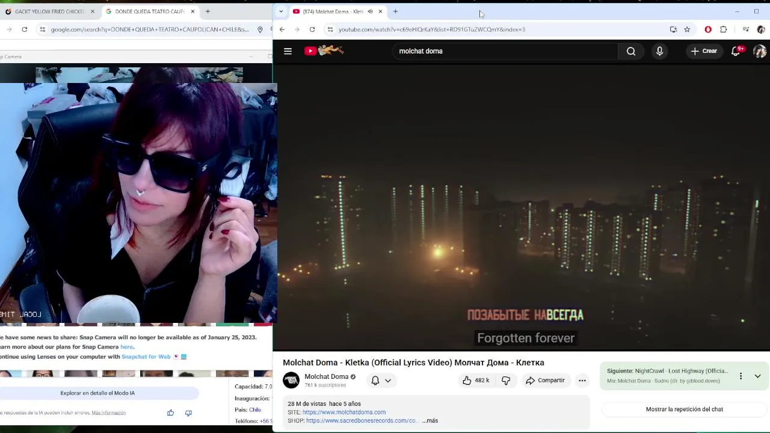The width and height of the screenshot is (770, 433).
Task: Thumbs up the Google AI answer
Action: pyautogui.click(x=171, y=413)
